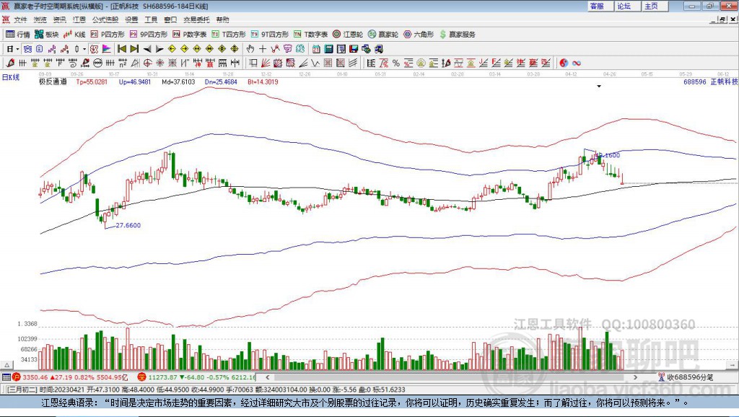
Task: Click the Md=37.6103 indicator value
Action: click(x=178, y=82)
